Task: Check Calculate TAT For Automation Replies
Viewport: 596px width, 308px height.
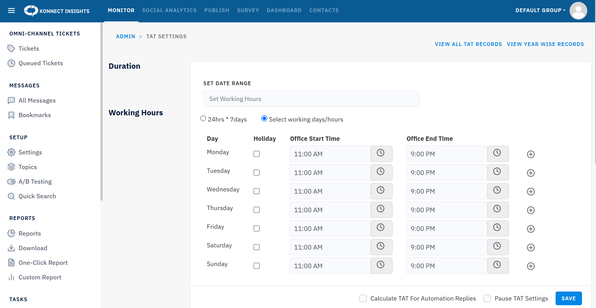Action: click(363, 298)
